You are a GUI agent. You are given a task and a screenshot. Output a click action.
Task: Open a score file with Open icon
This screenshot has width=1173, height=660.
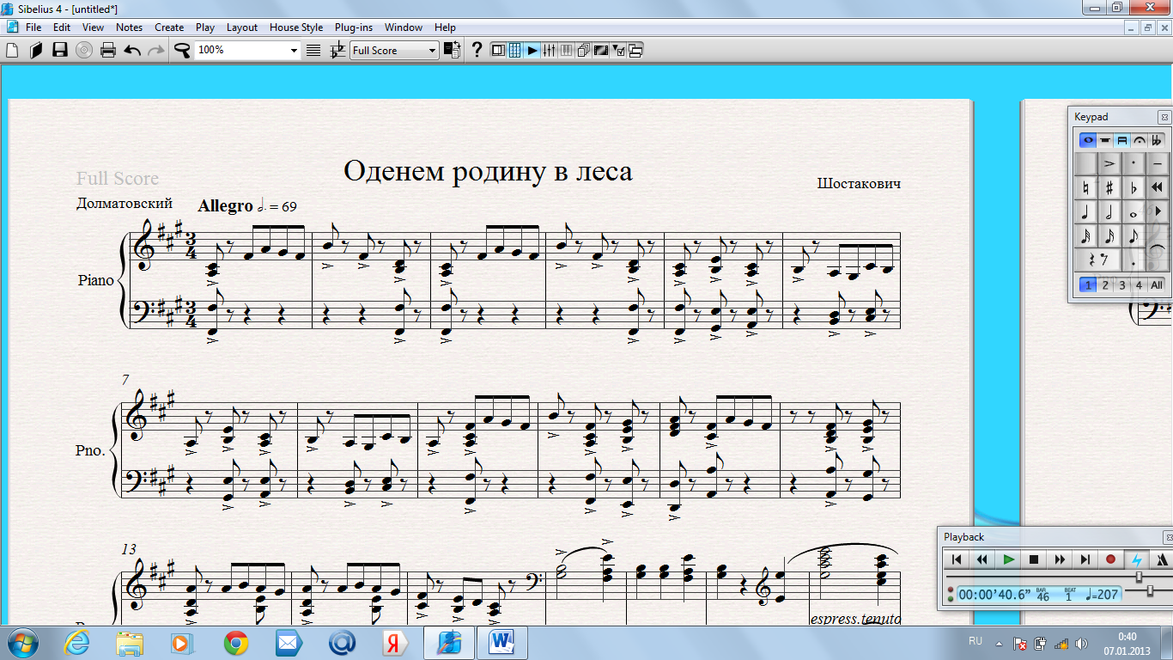(x=36, y=50)
